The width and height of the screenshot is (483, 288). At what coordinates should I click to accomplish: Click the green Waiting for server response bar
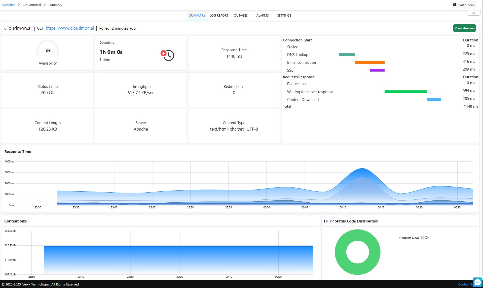click(405, 92)
